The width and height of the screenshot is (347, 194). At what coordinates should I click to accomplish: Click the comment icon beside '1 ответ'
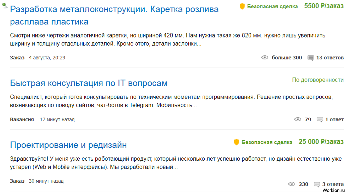point(320,120)
